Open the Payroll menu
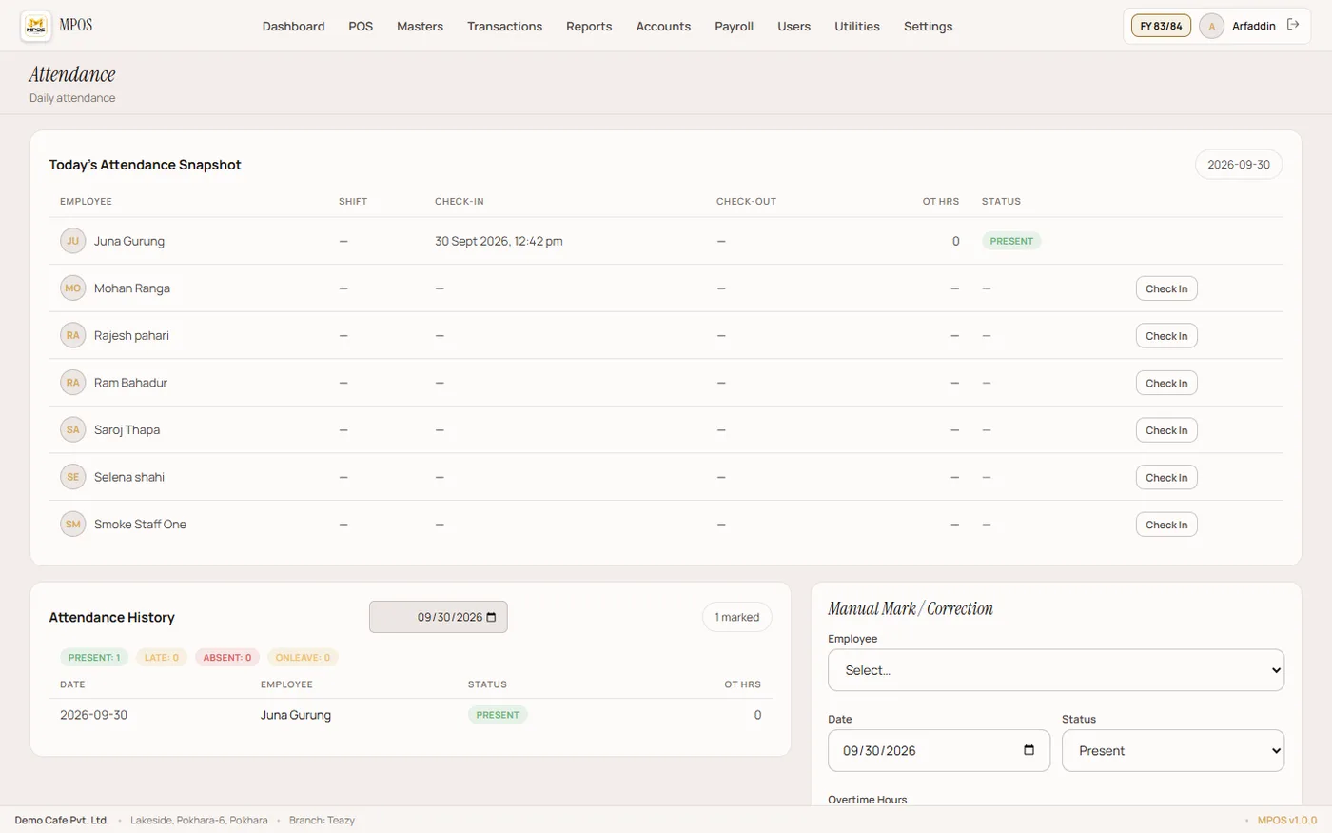The width and height of the screenshot is (1332, 833). click(735, 26)
